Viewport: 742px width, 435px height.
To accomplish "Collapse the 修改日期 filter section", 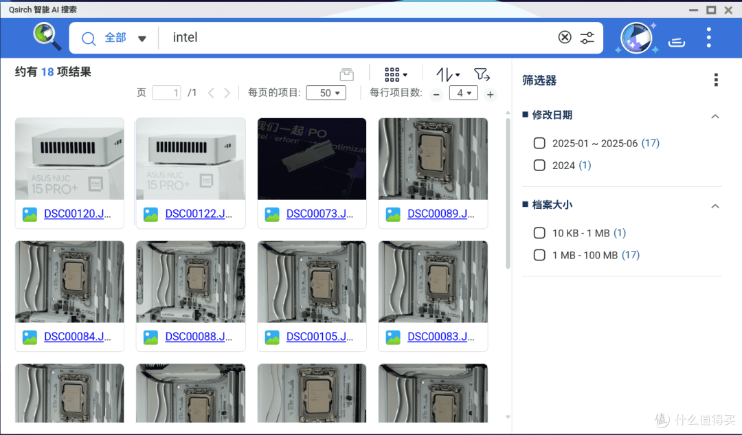I will tap(715, 116).
